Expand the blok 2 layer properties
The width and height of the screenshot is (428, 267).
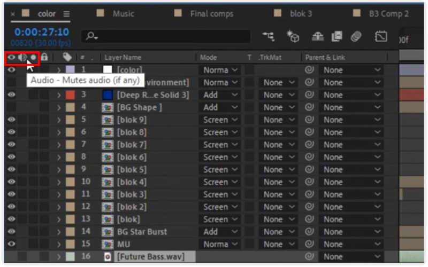(x=59, y=207)
